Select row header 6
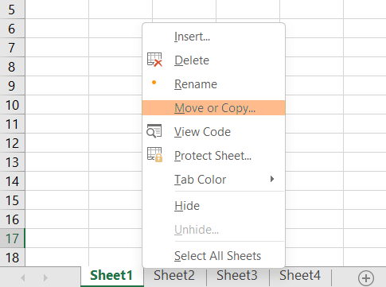 coord(13,29)
